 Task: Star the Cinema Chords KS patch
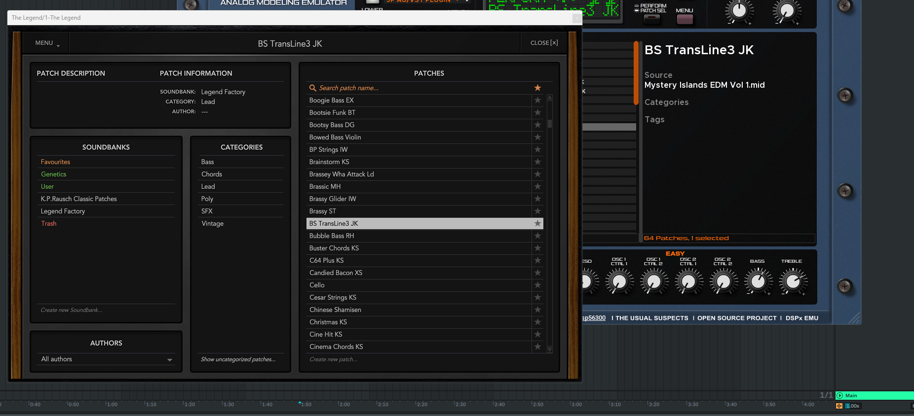coord(537,347)
